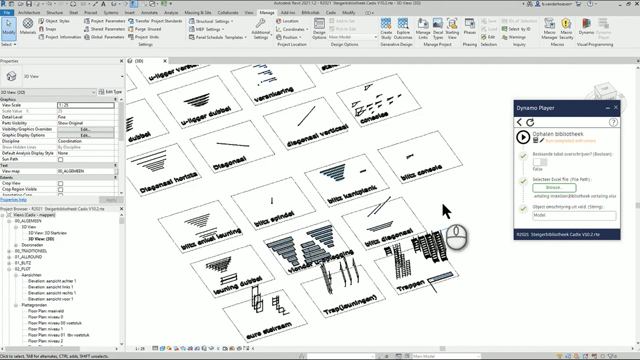
Task: Enable the Crop View checkbox
Action: (x=61, y=184)
